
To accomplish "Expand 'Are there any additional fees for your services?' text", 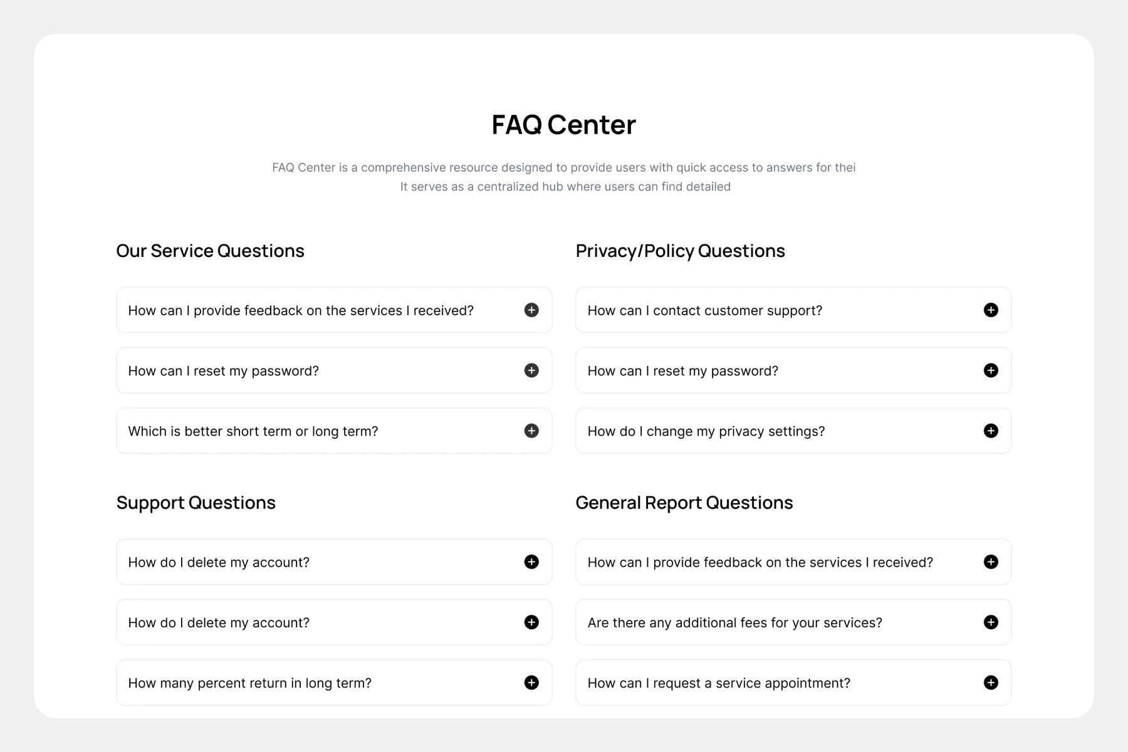I will pos(734,623).
